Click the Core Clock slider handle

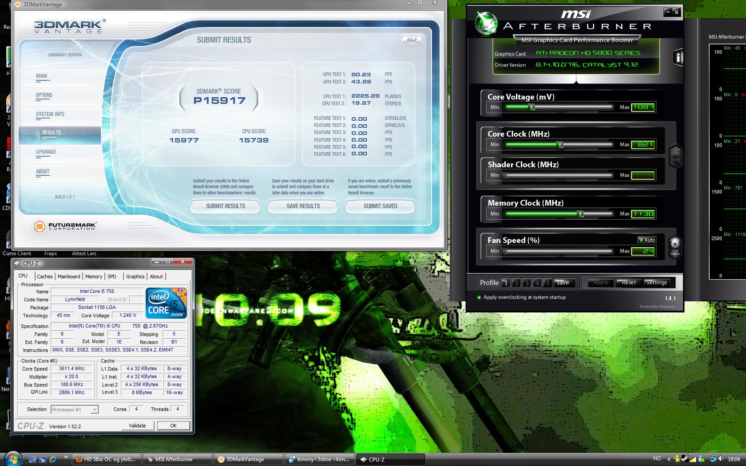click(x=560, y=144)
